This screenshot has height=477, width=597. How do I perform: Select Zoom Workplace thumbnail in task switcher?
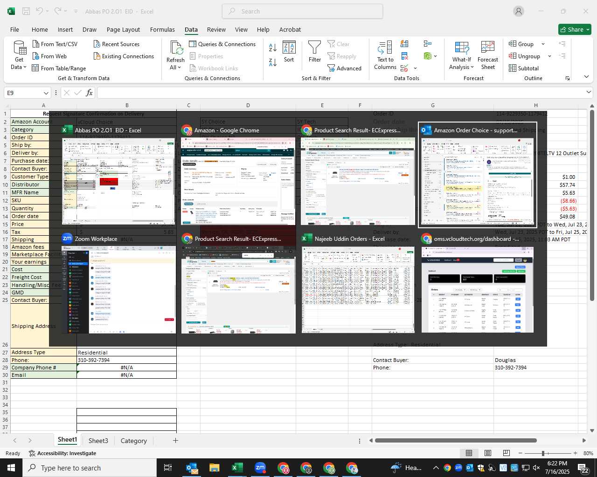pos(118,284)
